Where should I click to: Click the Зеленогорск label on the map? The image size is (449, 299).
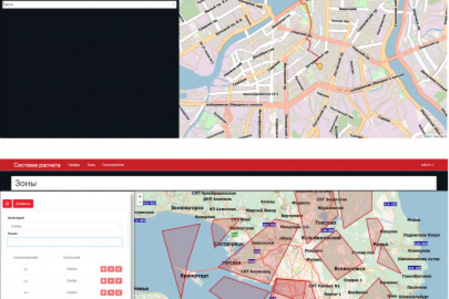tap(187, 208)
